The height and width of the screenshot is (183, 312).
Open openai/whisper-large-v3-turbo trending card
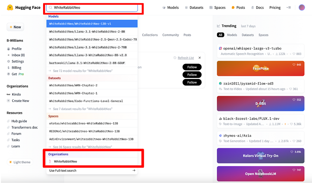(x=261, y=51)
